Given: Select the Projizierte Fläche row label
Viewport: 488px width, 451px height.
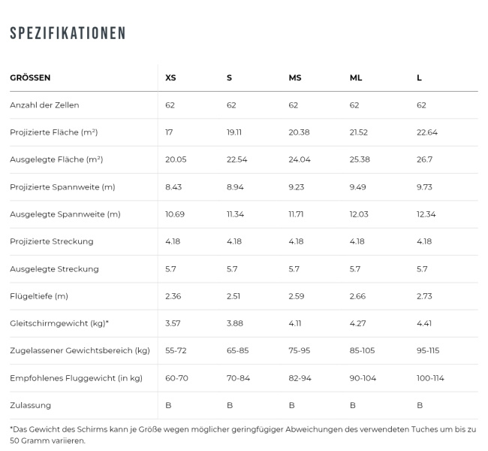Looking at the screenshot, I should (x=54, y=132).
